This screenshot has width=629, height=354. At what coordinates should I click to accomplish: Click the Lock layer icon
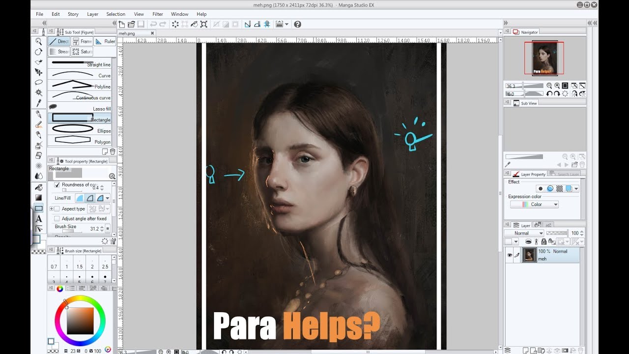[x=543, y=241]
